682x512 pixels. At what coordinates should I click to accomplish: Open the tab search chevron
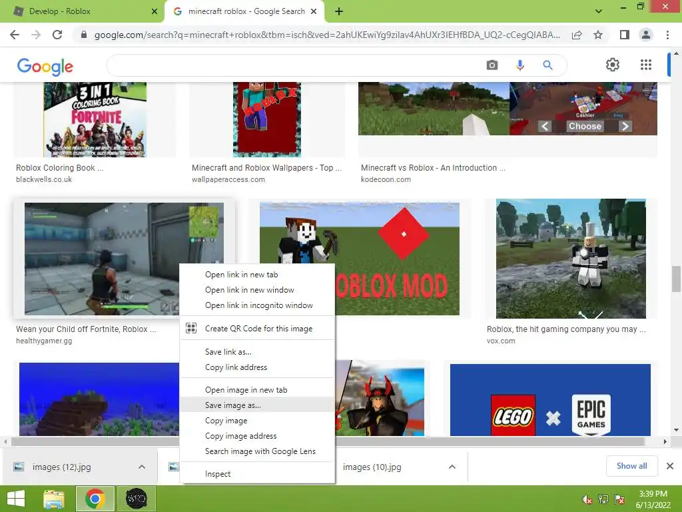tap(599, 11)
